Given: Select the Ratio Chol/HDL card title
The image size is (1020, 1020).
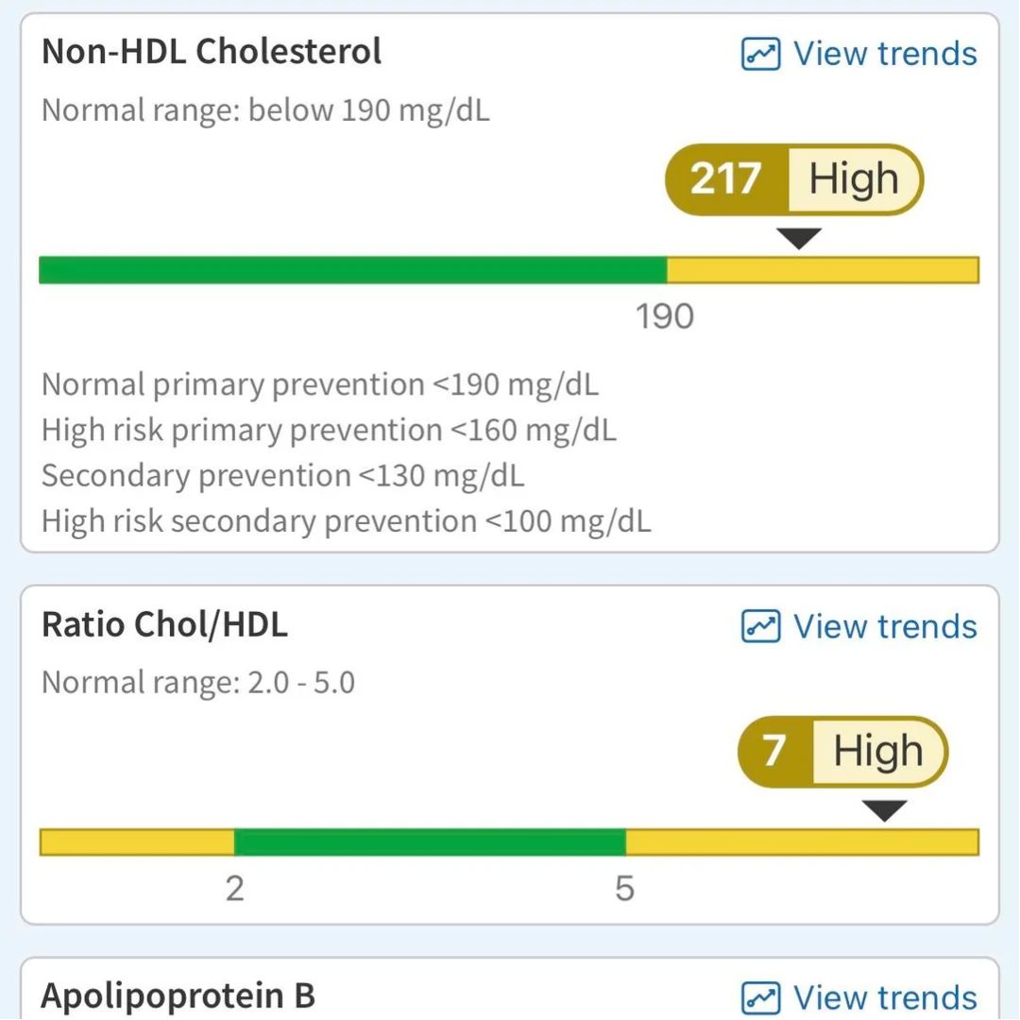Looking at the screenshot, I should tap(164, 624).
